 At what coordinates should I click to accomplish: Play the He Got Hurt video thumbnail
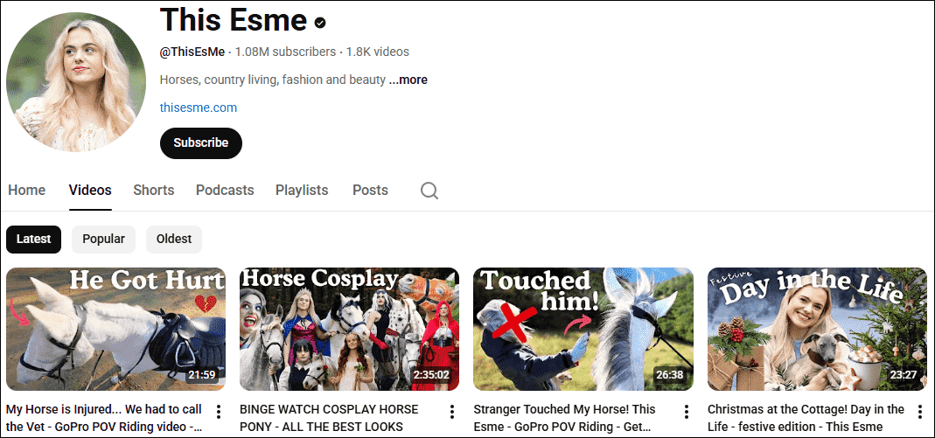116,329
